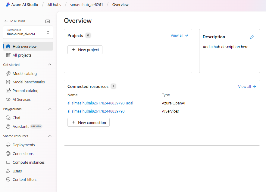Click Overview in the breadcrumb
This screenshot has height=192, width=266.
click(120, 5)
